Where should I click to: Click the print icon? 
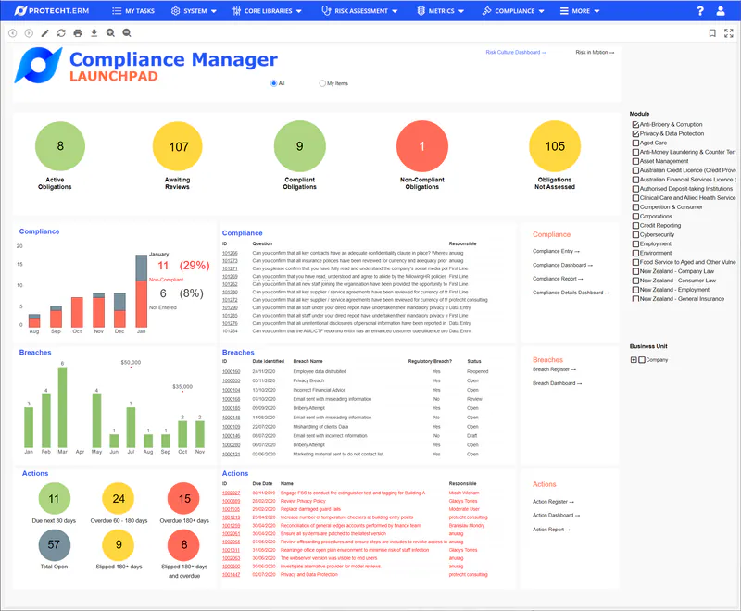pos(78,32)
